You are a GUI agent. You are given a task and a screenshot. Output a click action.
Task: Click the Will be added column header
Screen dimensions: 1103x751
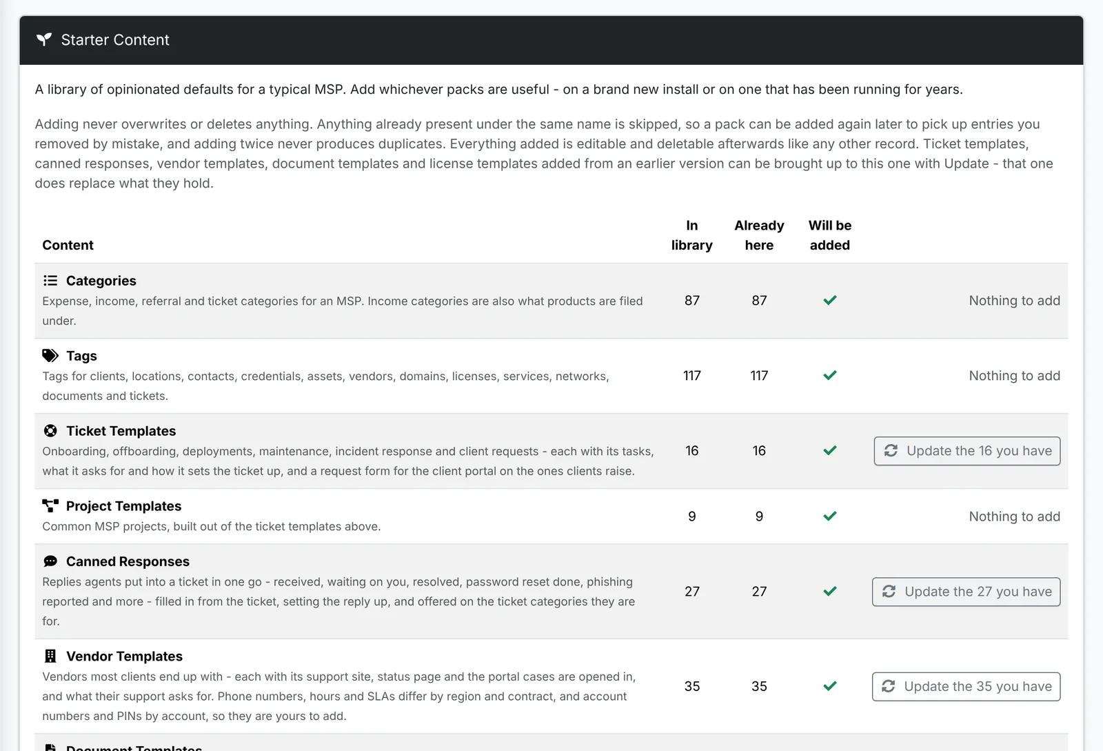tap(830, 235)
